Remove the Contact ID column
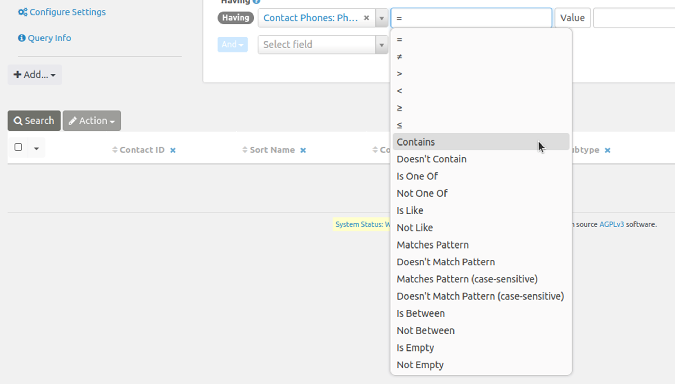The height and width of the screenshot is (384, 675). (173, 150)
